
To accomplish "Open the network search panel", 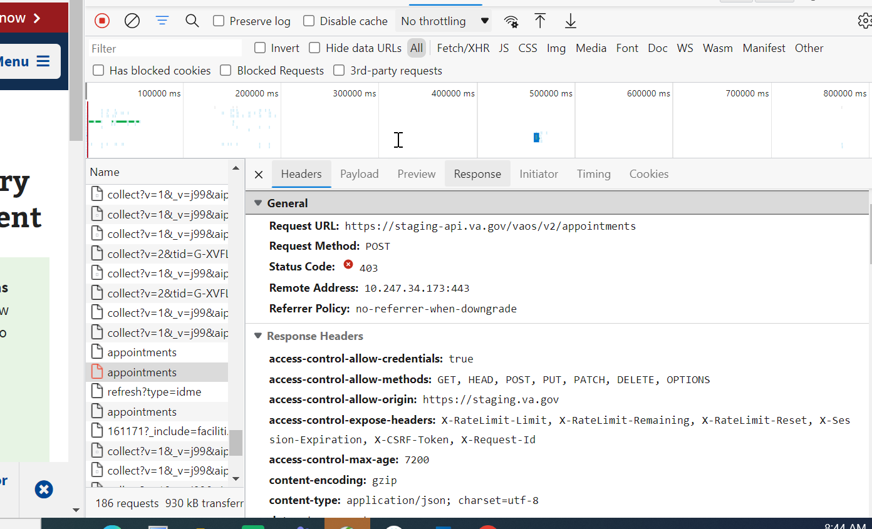I will click(192, 21).
